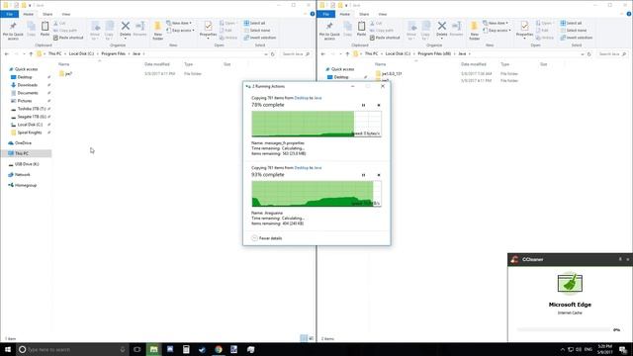
Task: Click Java link in 93% copy operation
Action: (317, 167)
